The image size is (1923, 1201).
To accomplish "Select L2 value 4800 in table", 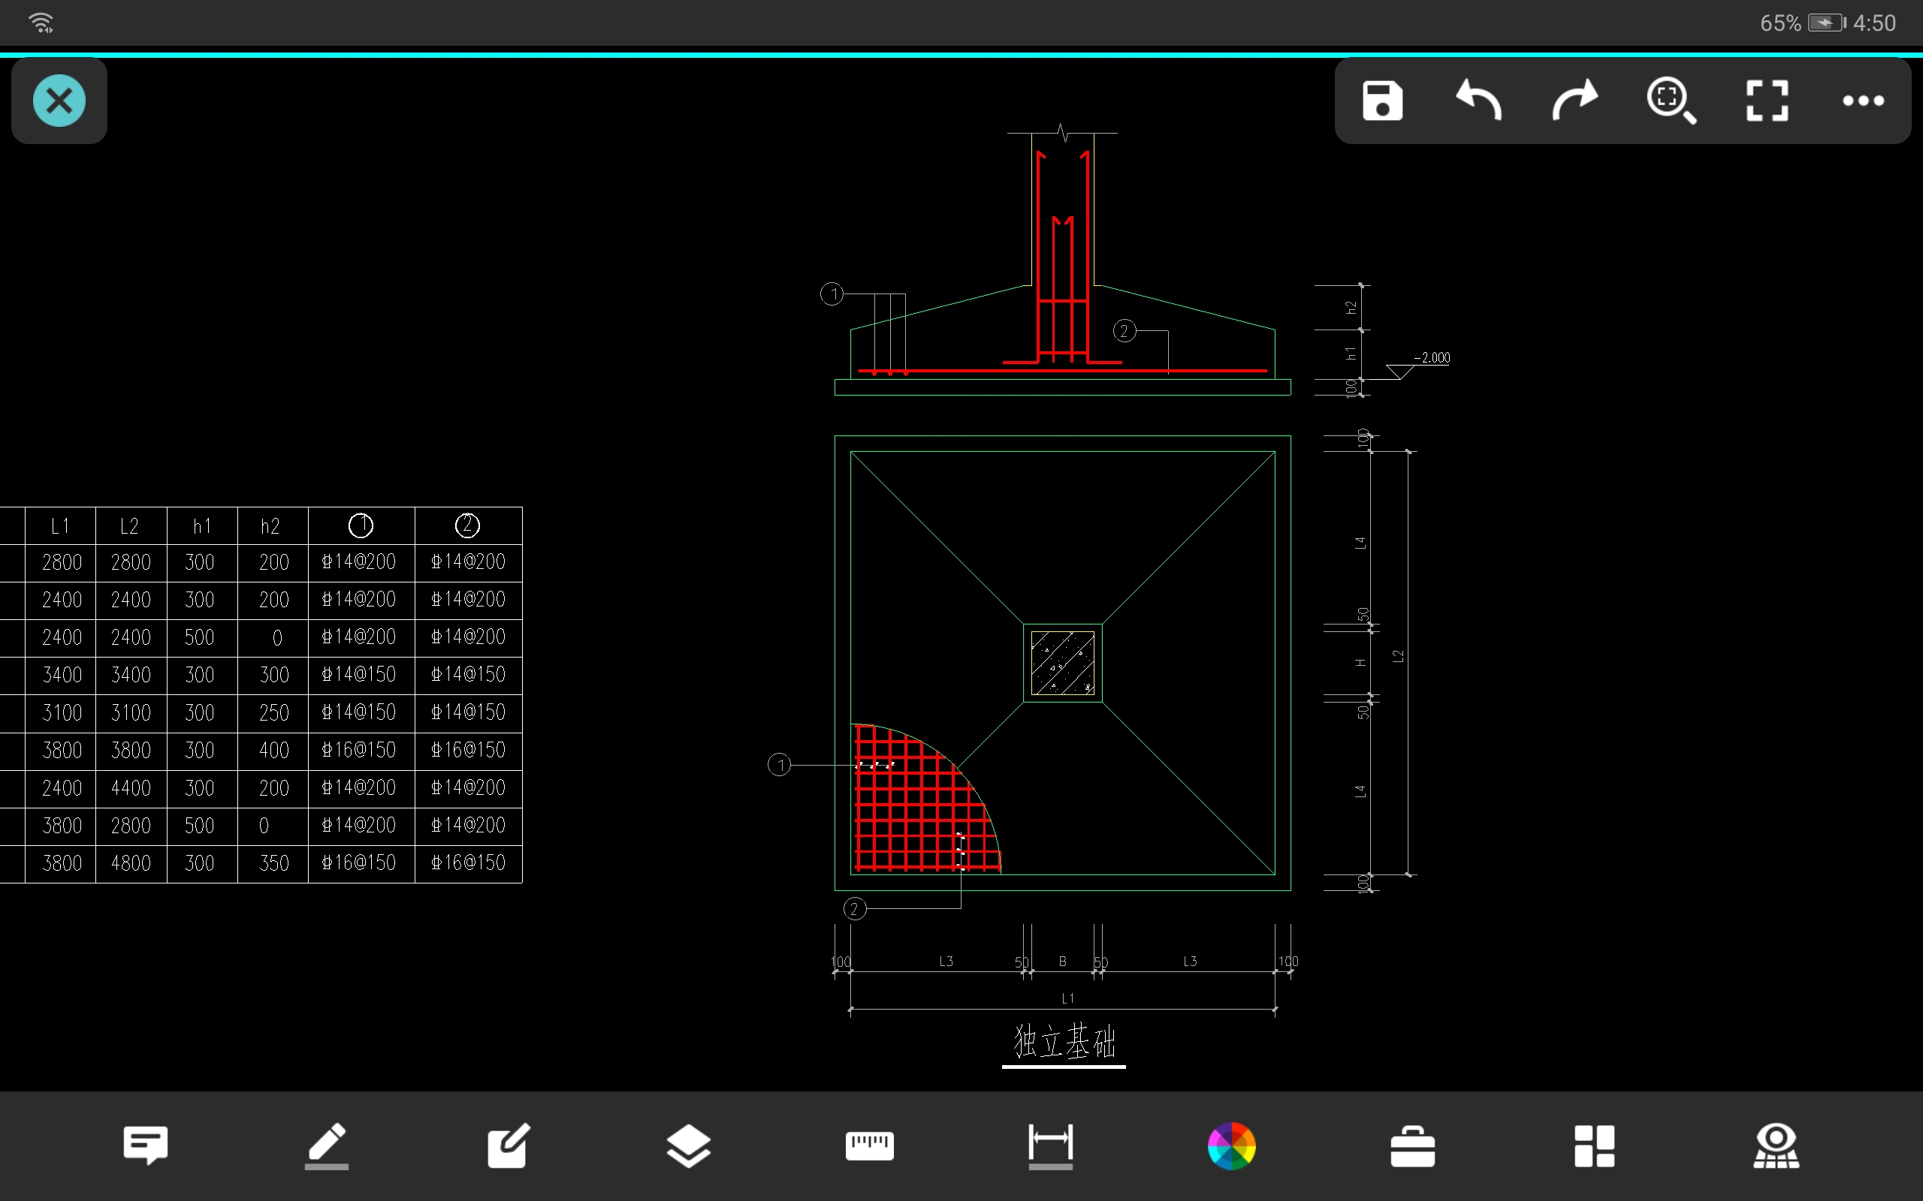I will (131, 863).
